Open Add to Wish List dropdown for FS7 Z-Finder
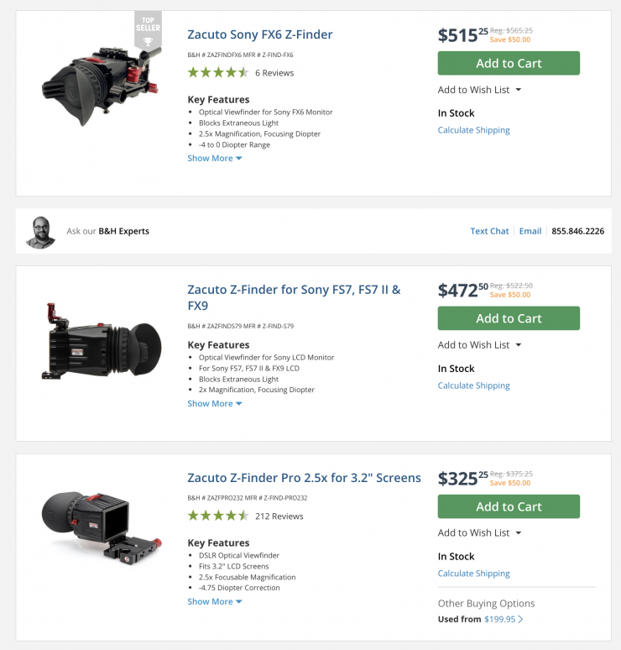 [479, 345]
